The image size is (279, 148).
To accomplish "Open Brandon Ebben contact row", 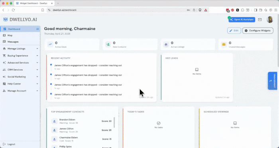I will [x=82, y=121].
